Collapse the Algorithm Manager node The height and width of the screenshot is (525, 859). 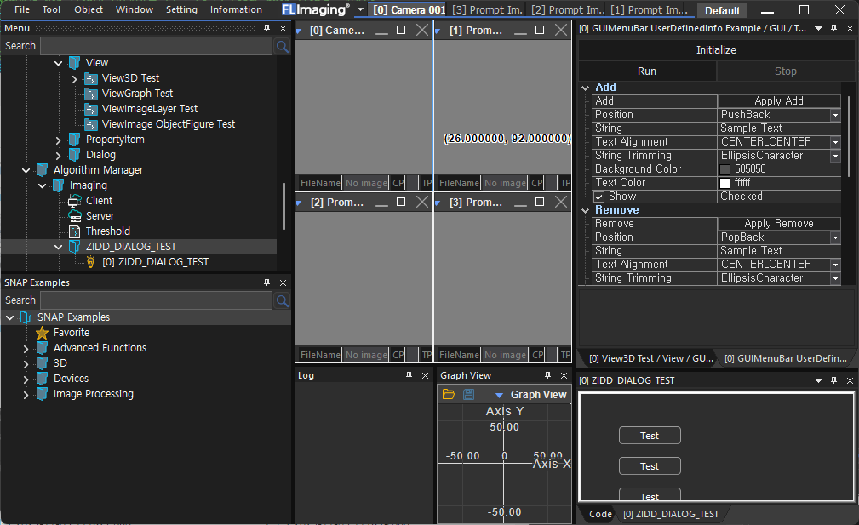click(26, 171)
